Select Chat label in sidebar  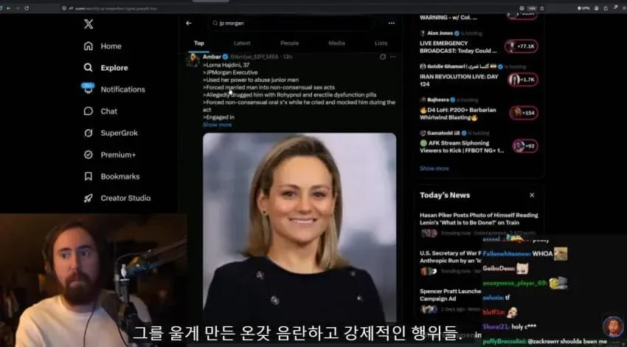click(108, 111)
